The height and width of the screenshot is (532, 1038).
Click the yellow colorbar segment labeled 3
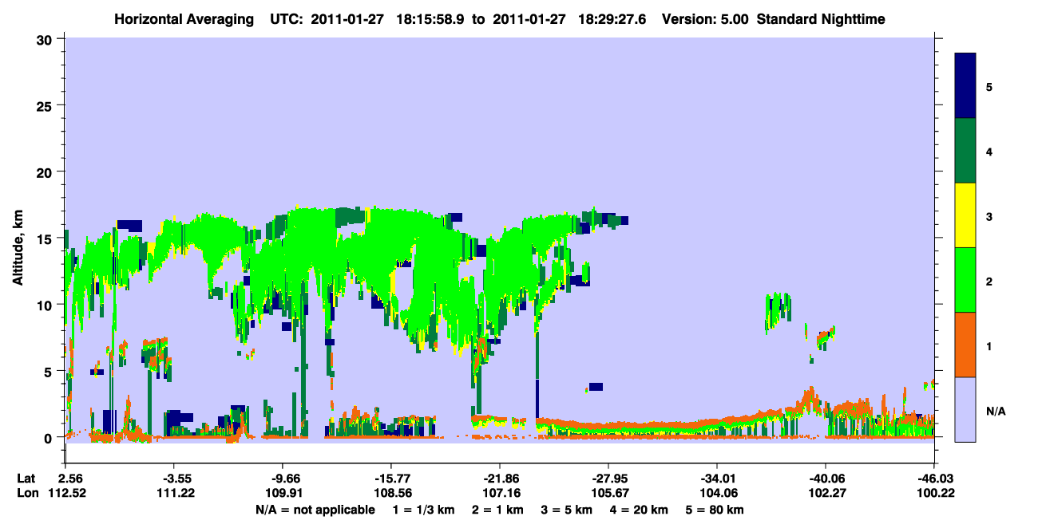pyautogui.click(x=965, y=215)
